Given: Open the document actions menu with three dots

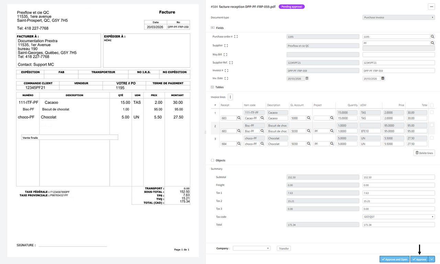Looking at the screenshot, I should (x=432, y=7).
